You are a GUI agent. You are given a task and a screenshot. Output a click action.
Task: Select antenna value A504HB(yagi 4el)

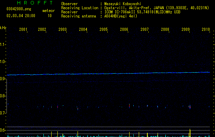pyautogui.click(x=121, y=16)
